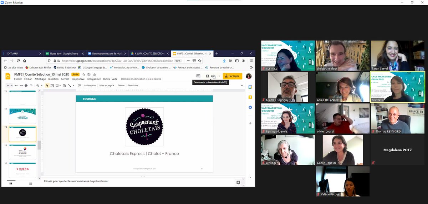Open the Insertion menu
The width and height of the screenshot is (428, 204).
[x=53, y=79]
